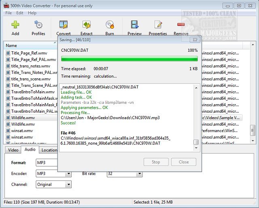Select title_trans_notes.wmv in file list
The height and width of the screenshot is (208, 259).
click(x=31, y=66)
